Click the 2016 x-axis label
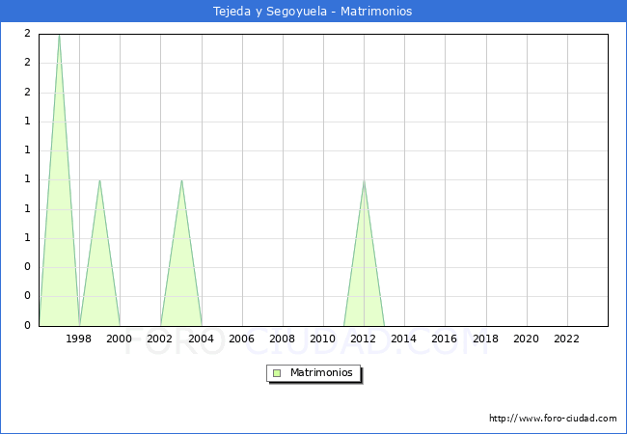 444,339
